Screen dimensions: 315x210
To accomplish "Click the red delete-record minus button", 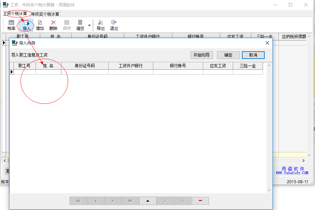I will [200, 201].
